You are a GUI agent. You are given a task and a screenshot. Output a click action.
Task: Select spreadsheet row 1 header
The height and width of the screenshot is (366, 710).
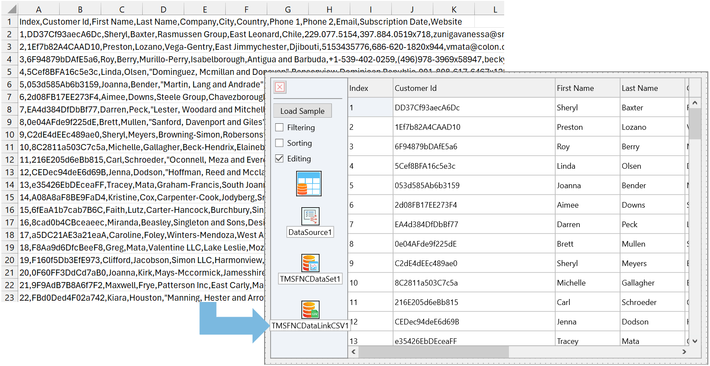9,22
